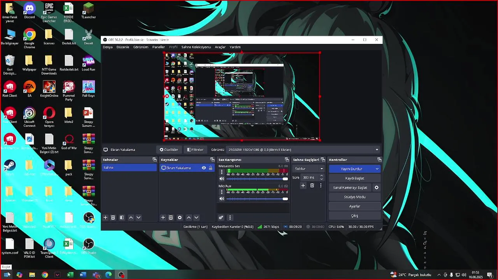This screenshot has height=280, width=498.
Task: Mute Mic/Aux with speaker icon
Action: click(x=222, y=199)
